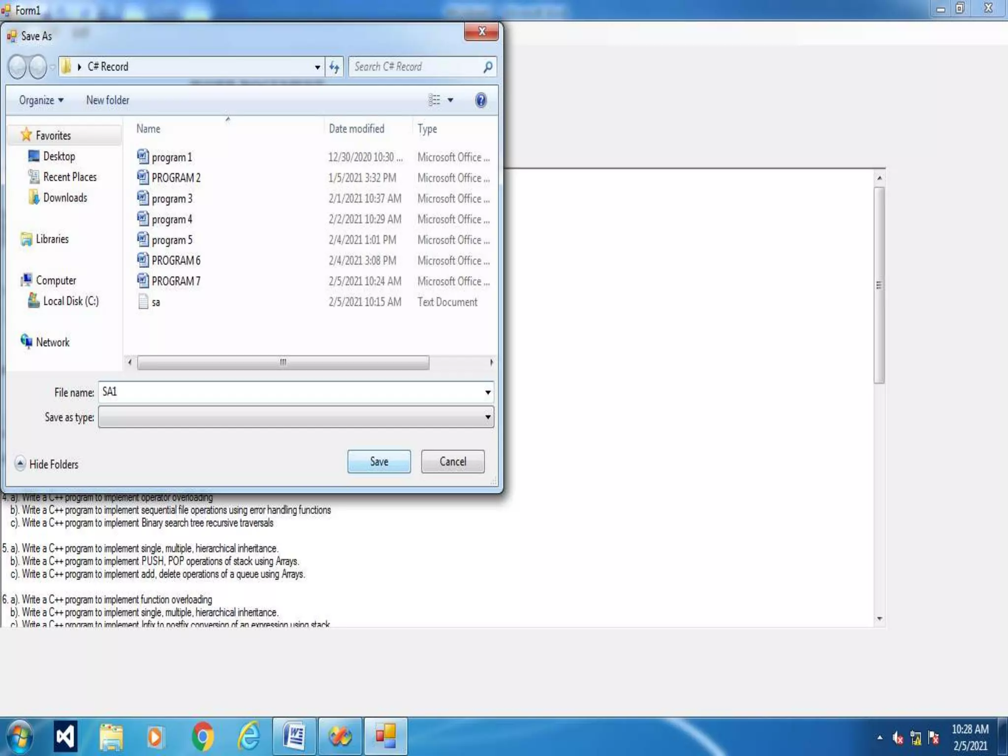Open the Save as type dropdown

click(x=487, y=417)
